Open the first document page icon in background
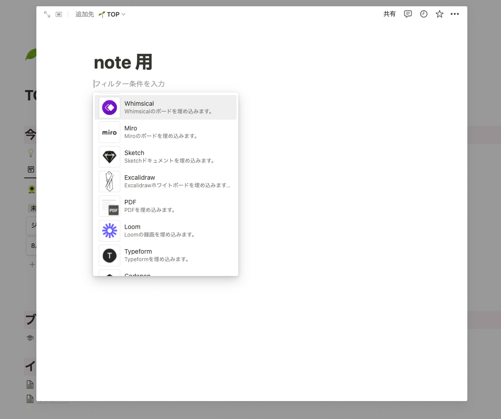Screen dimensions: 501x419 (x=30, y=384)
